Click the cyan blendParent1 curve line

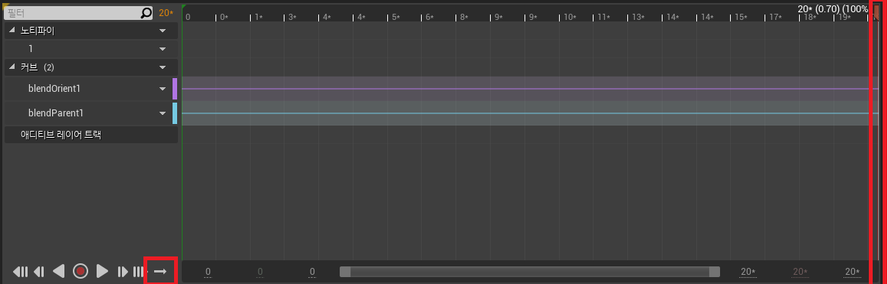(530, 113)
